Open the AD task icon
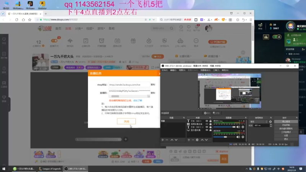The image size is (306, 172). (117, 41)
